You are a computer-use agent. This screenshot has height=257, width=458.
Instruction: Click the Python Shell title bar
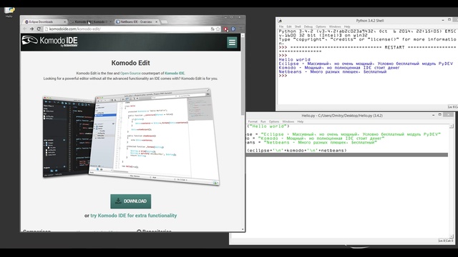369,21
